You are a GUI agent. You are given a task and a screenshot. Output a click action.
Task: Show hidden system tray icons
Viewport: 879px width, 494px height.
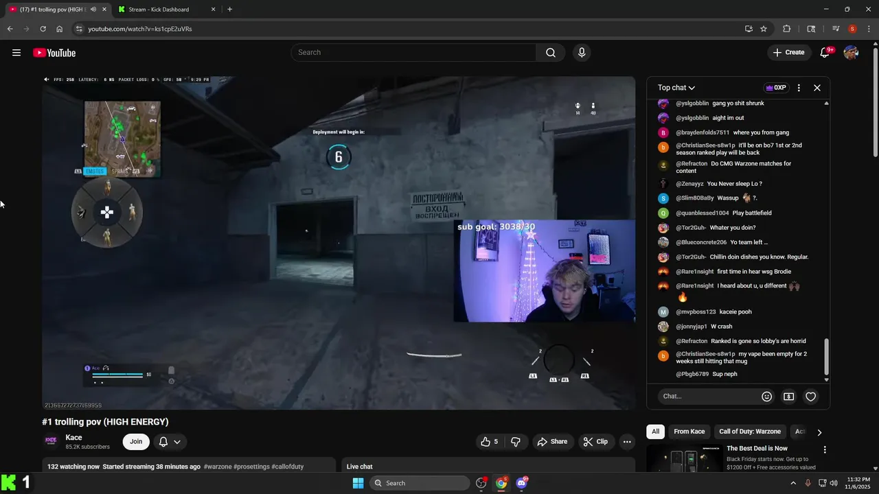point(793,483)
